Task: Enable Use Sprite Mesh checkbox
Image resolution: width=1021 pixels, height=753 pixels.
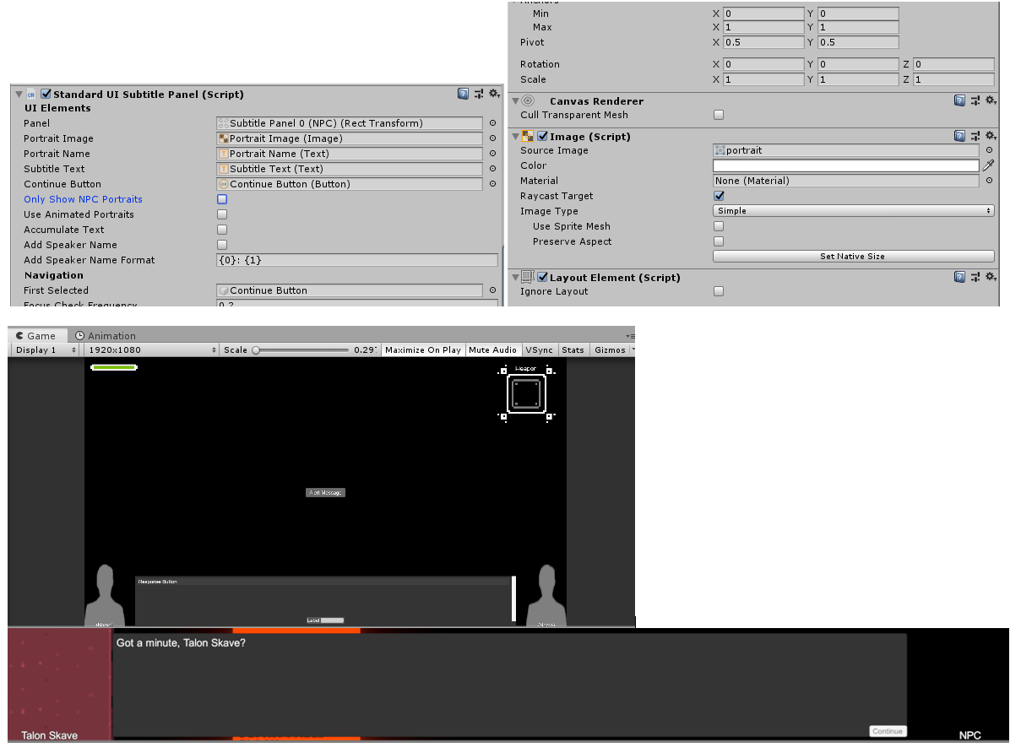Action: (x=719, y=226)
